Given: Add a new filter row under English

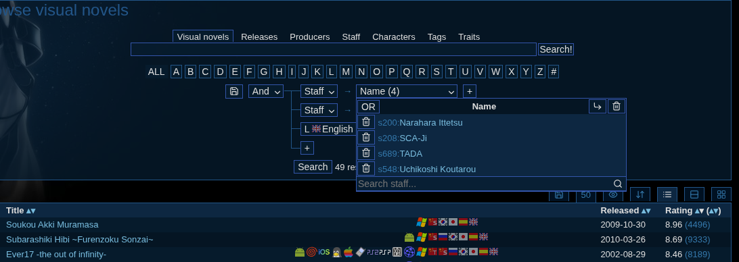Looking at the screenshot, I should [307, 148].
